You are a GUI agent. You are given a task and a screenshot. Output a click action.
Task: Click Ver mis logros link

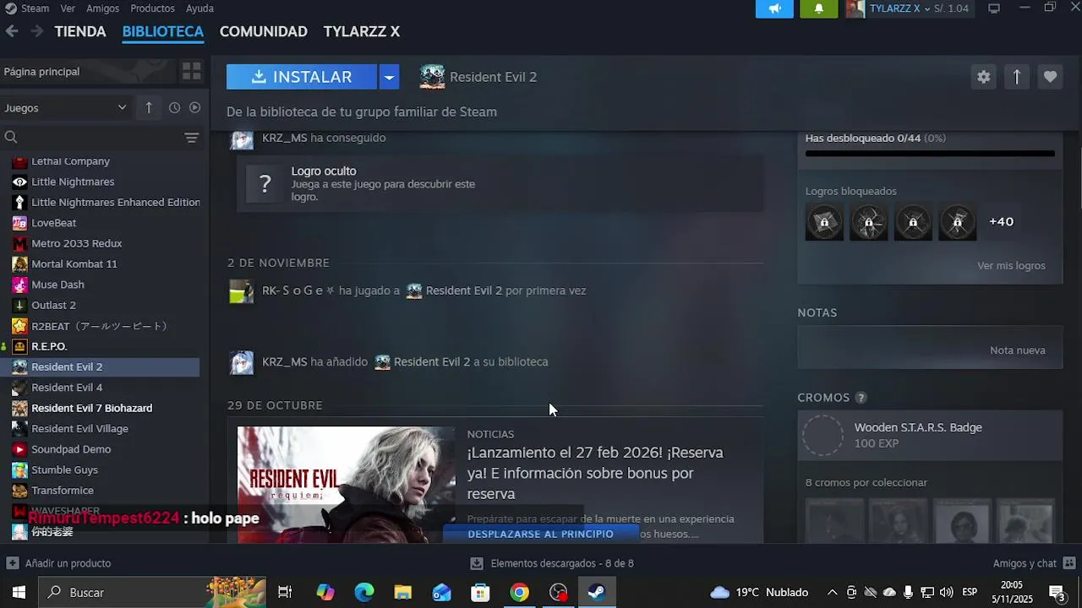1011,265
